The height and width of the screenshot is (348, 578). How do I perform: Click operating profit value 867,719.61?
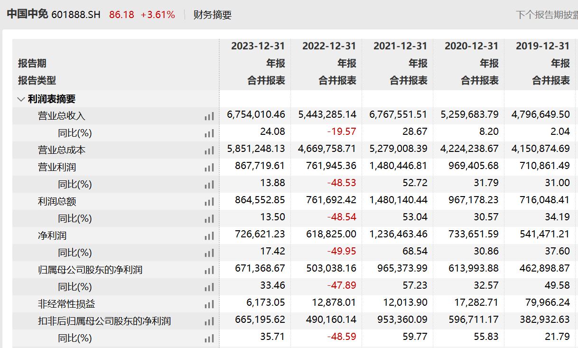260,166
